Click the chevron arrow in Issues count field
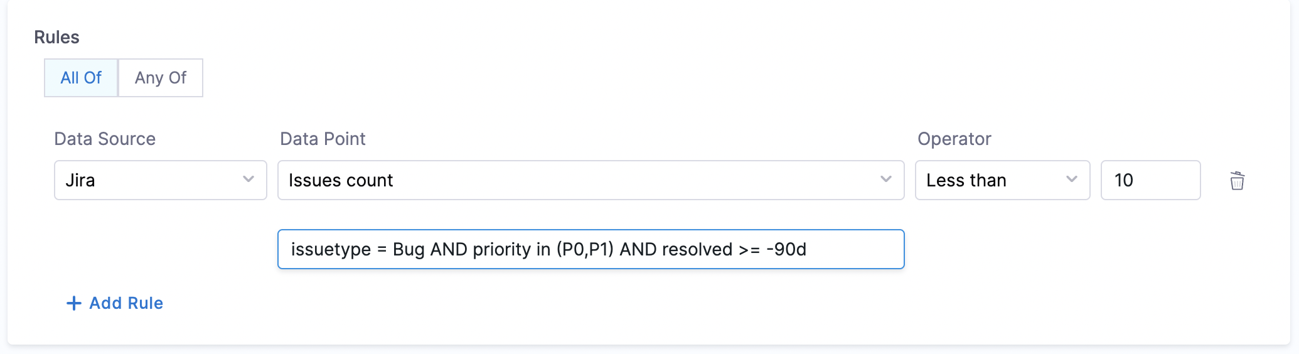Viewport: 1299px width, 354px height. [885, 180]
